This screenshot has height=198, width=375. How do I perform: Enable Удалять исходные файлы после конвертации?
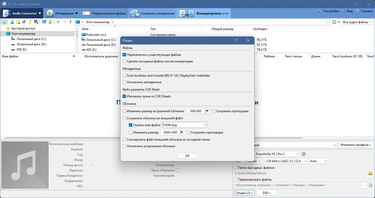click(124, 61)
